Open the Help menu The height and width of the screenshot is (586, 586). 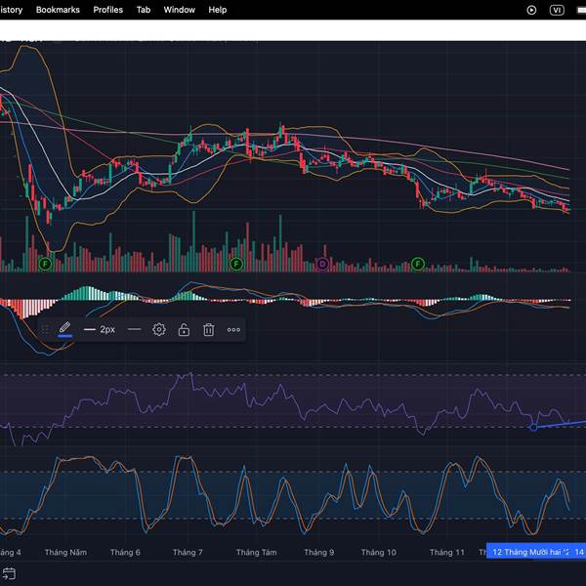(x=218, y=10)
